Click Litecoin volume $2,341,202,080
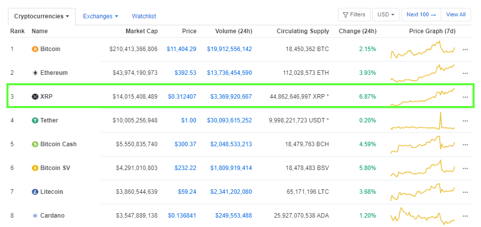The width and height of the screenshot is (481, 227). (231, 192)
